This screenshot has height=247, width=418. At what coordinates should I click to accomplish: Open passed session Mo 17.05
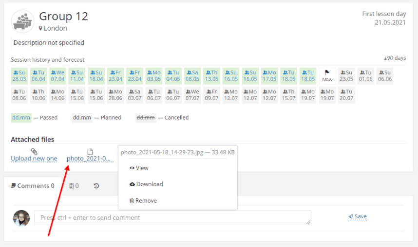point(269,76)
